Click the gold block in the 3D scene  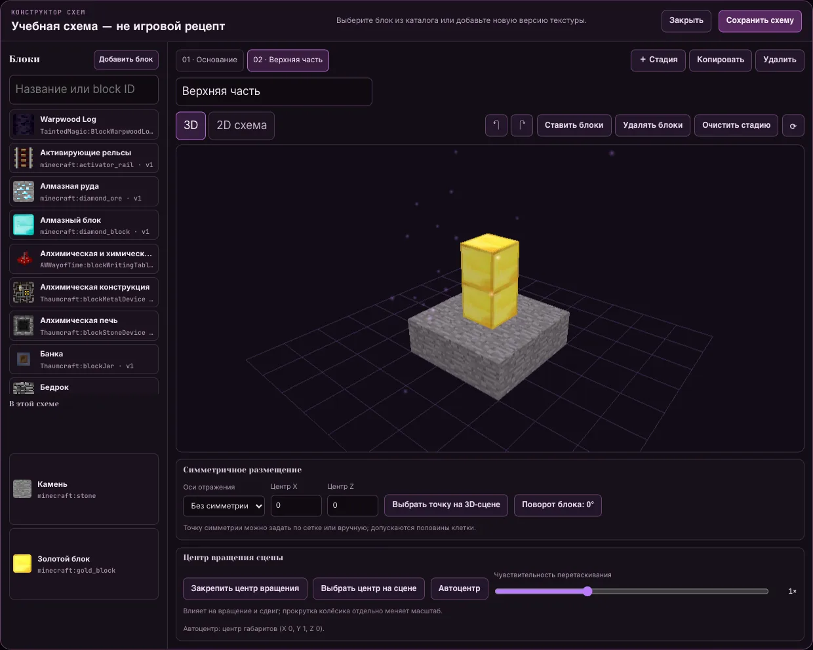[489, 280]
